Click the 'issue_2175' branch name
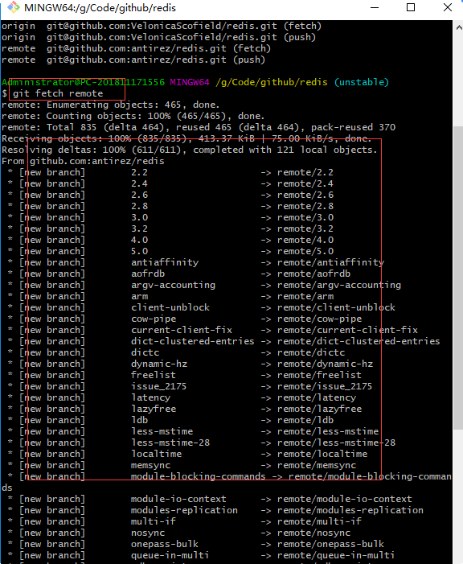Screen dimensions: 463x564 [158, 386]
